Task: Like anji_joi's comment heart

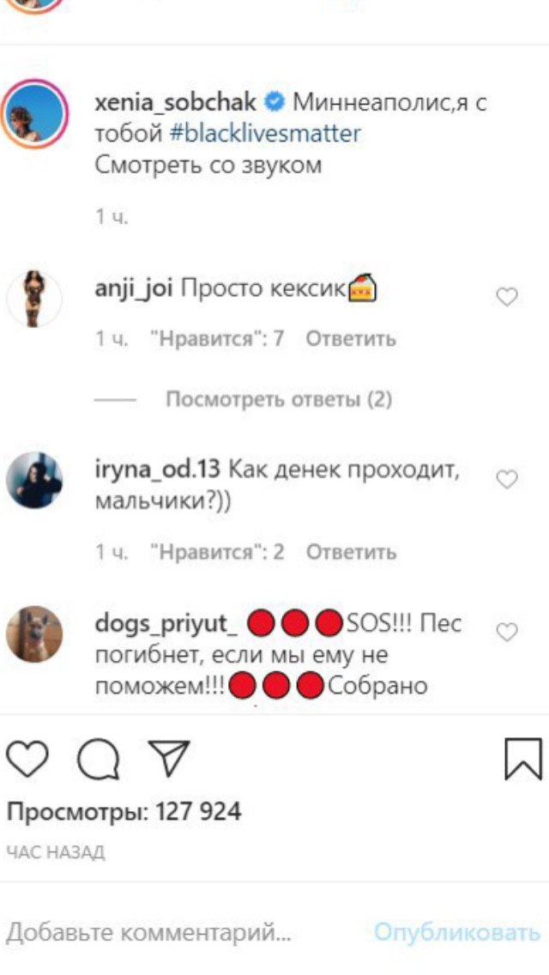Action: click(x=507, y=299)
